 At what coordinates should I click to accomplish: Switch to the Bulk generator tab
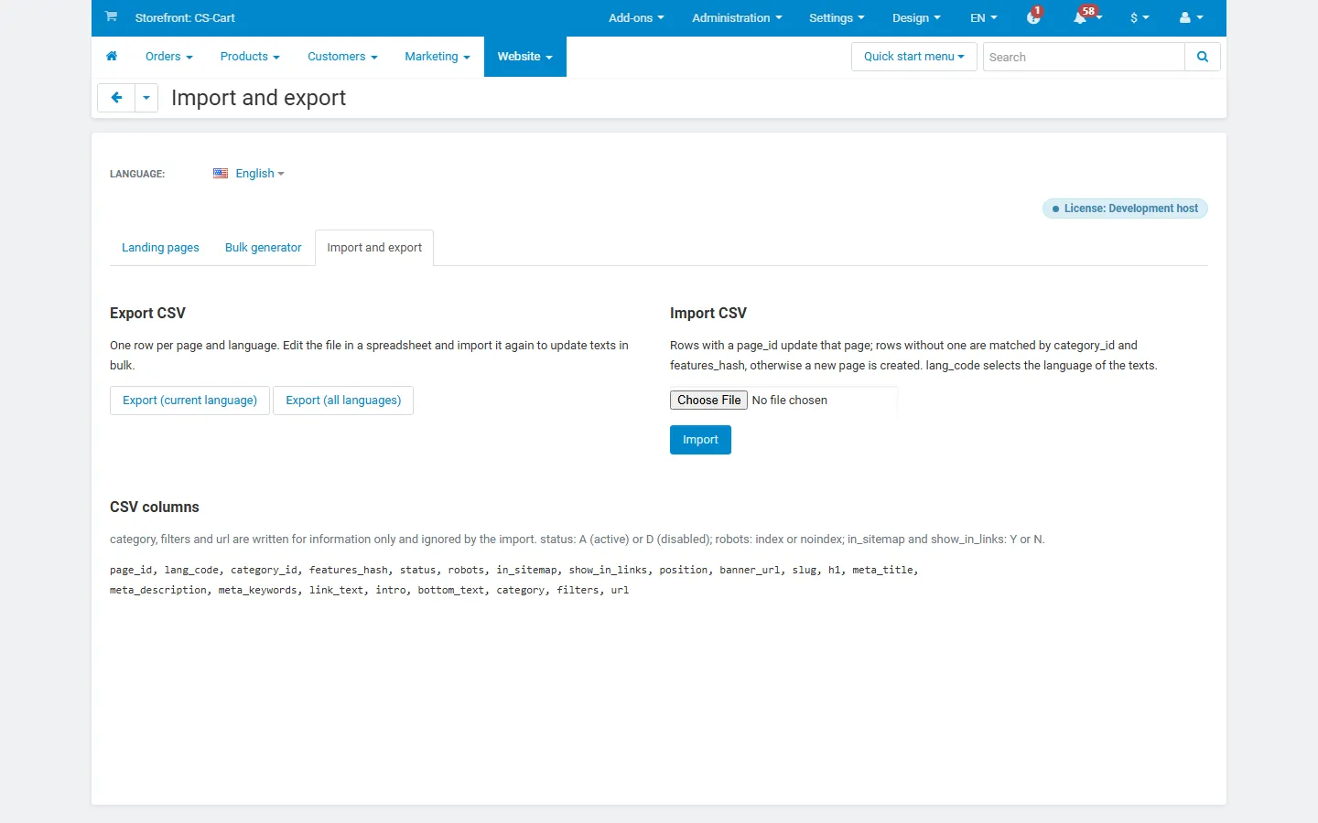263,248
